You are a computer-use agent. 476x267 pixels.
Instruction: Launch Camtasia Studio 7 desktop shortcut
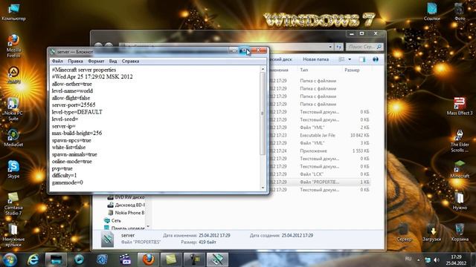point(13,203)
